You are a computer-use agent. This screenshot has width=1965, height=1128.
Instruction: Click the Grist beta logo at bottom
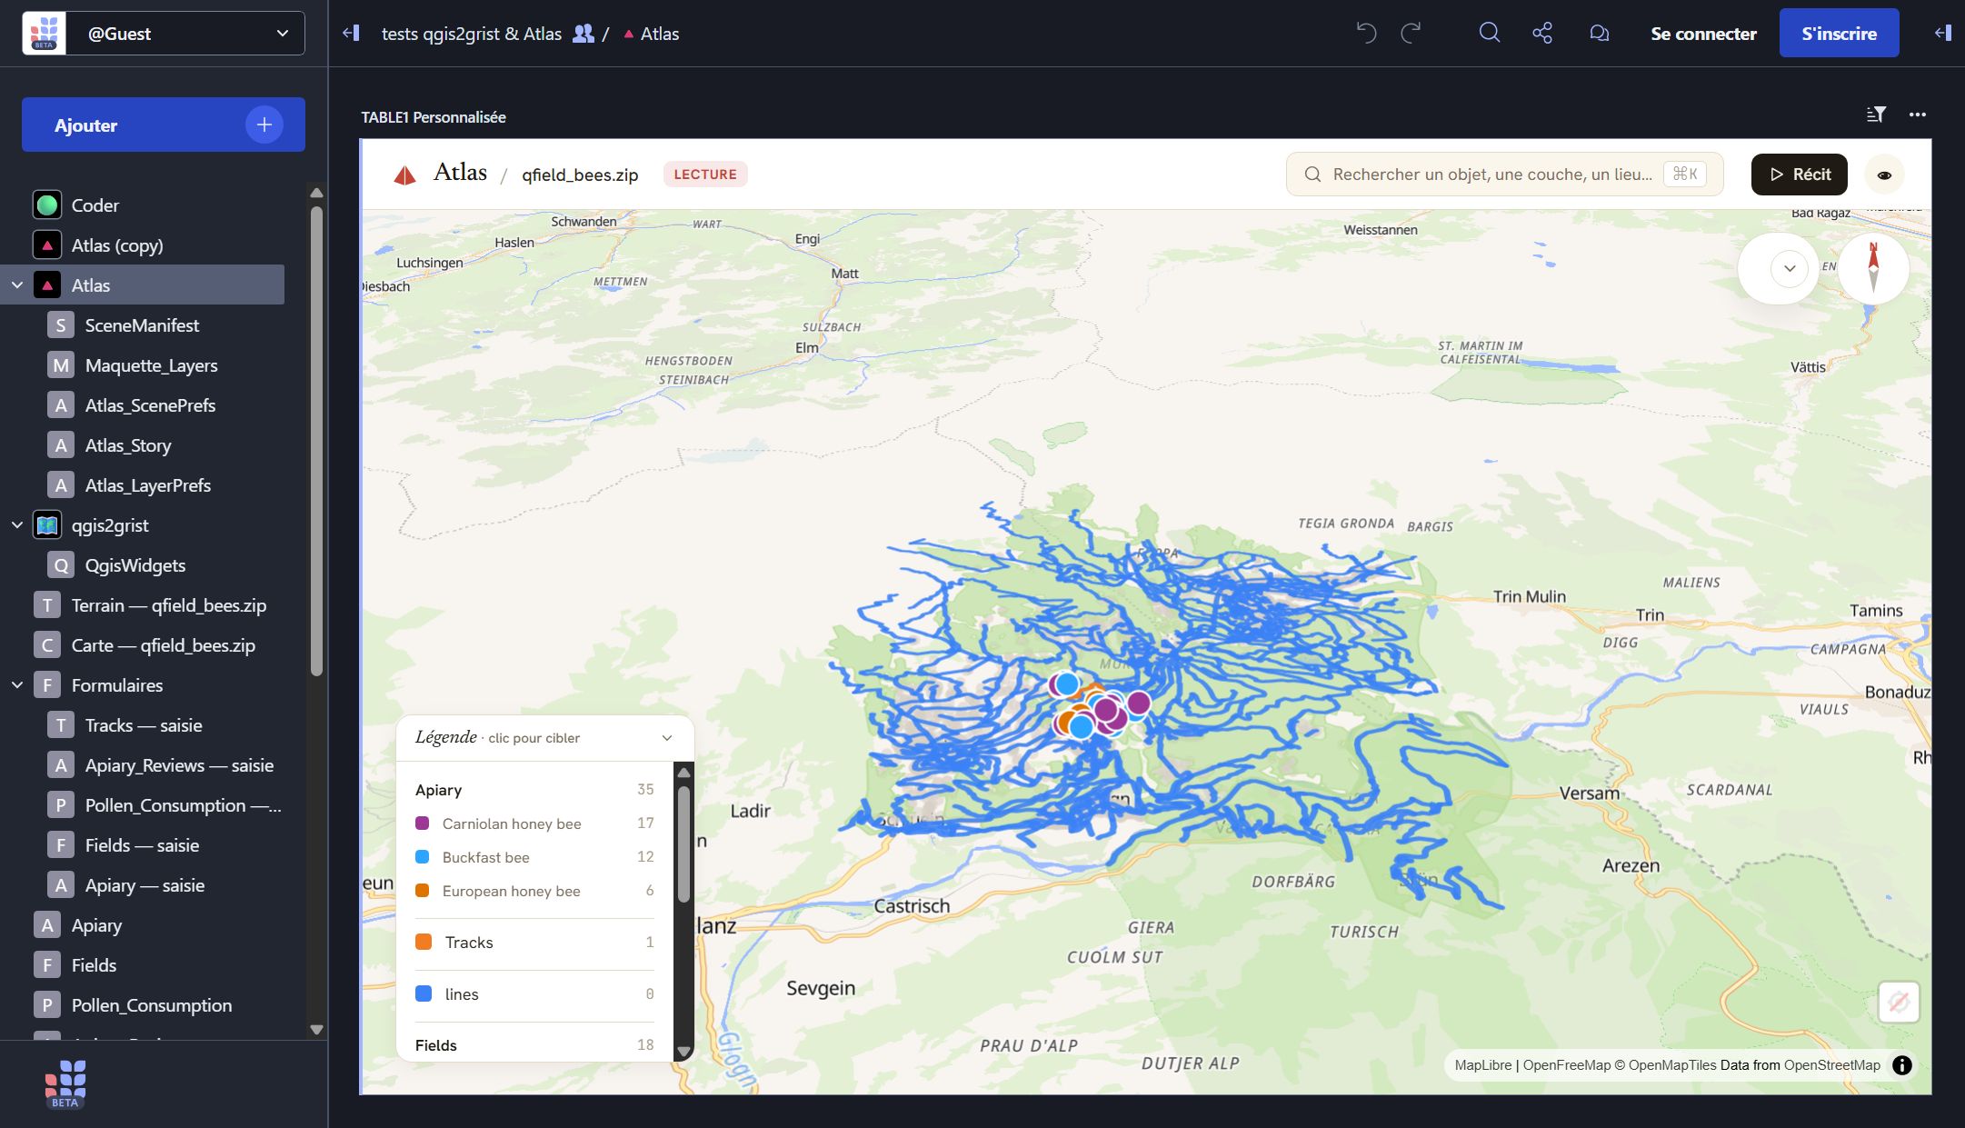pos(65,1084)
